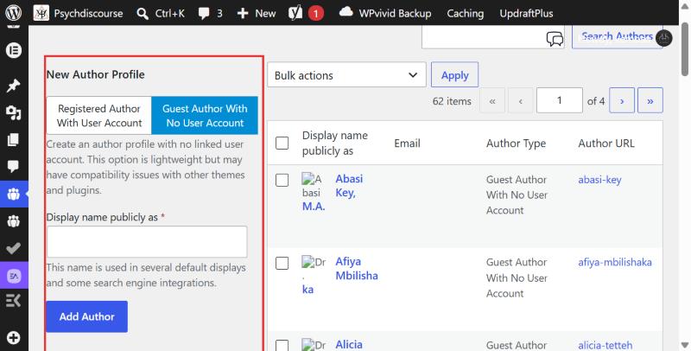
Task: Click the scrollbar down arrow
Action: coord(685,345)
